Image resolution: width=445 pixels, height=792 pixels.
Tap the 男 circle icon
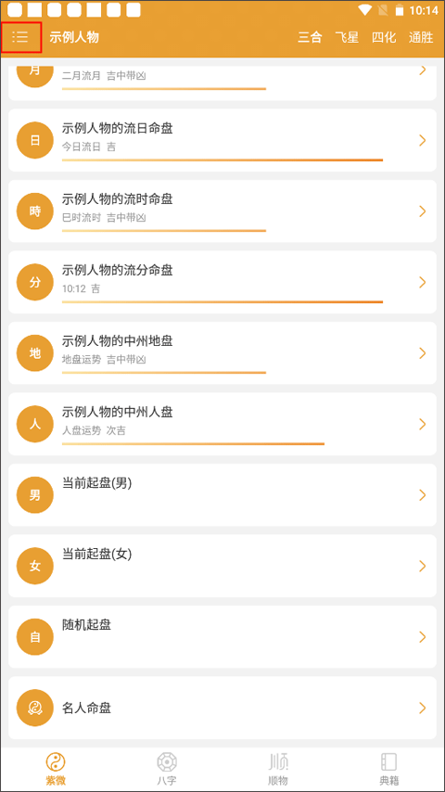(35, 495)
